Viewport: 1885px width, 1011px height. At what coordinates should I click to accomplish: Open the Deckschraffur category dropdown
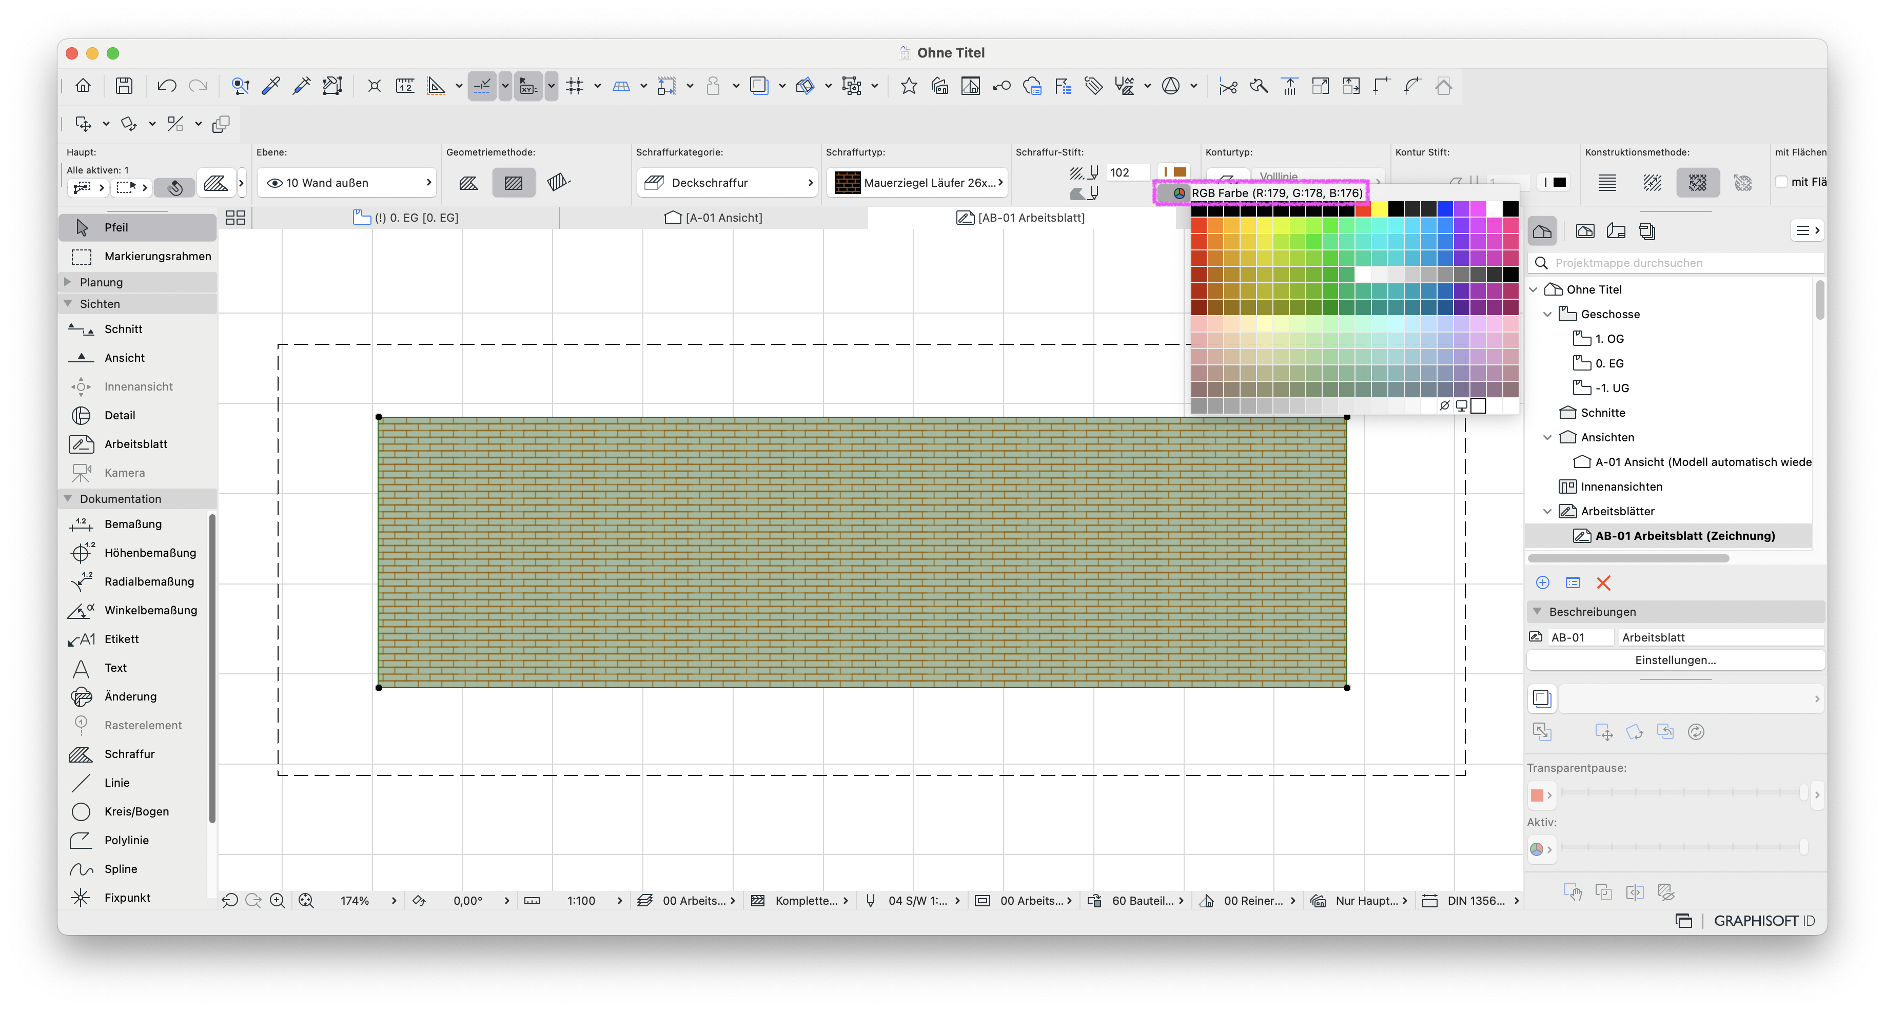click(x=728, y=182)
